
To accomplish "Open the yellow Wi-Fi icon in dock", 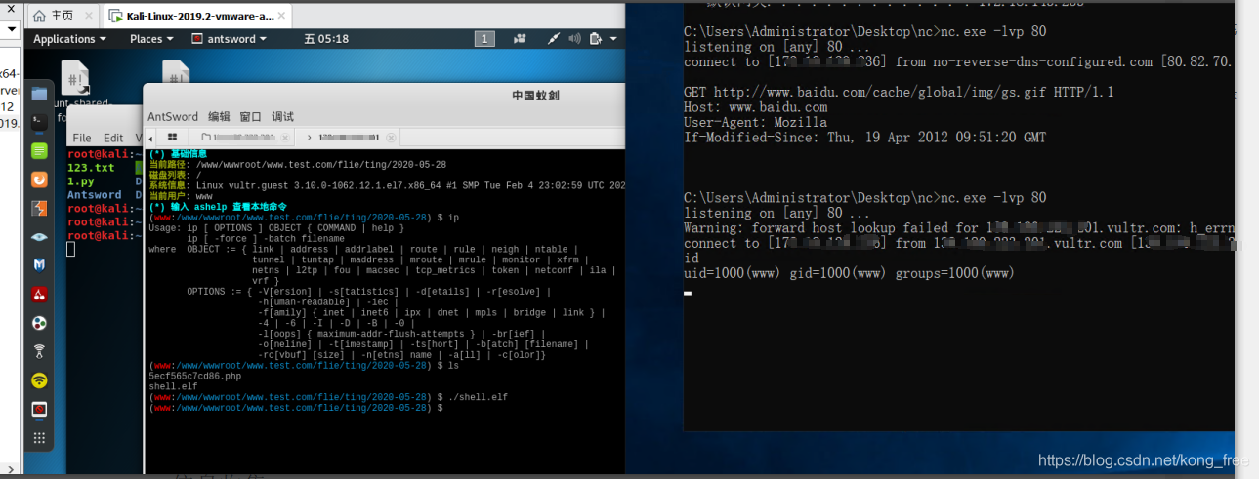I will pyautogui.click(x=39, y=379).
